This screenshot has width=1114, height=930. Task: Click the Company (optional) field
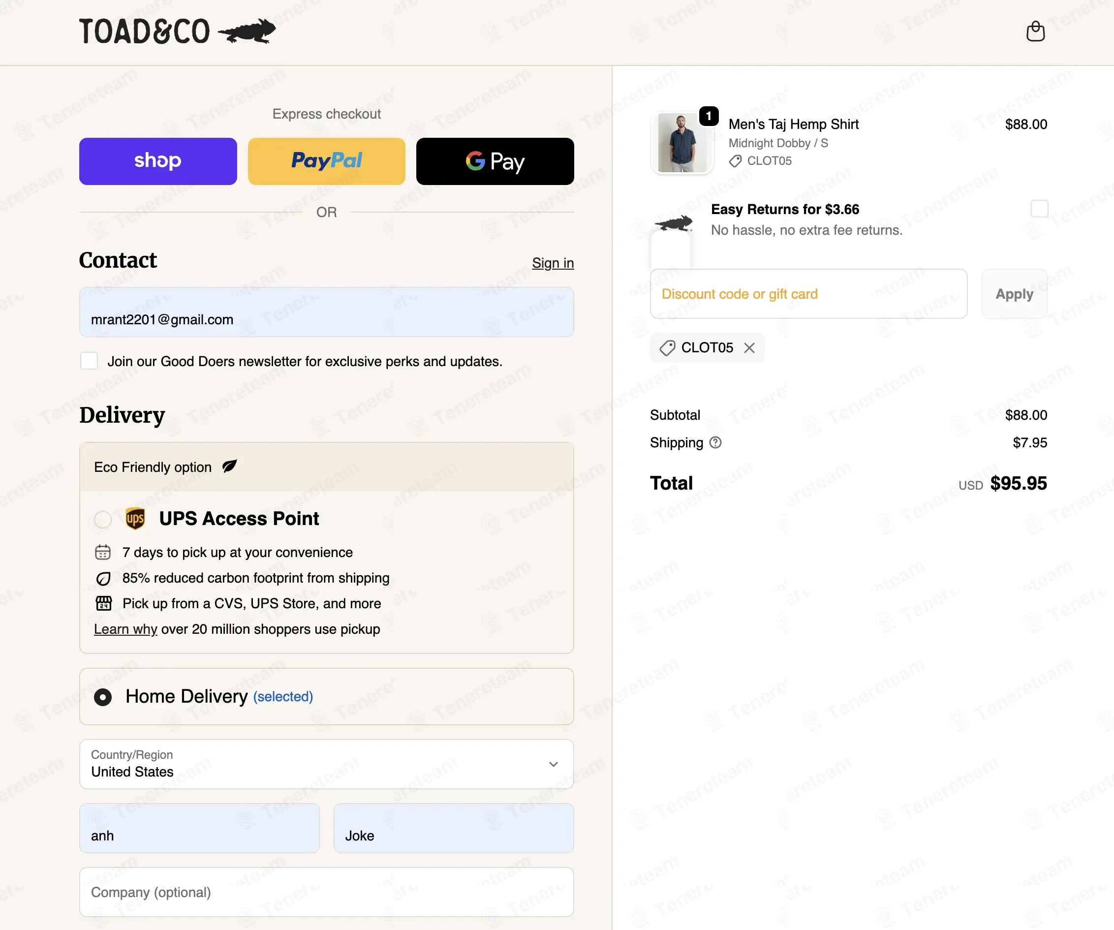(326, 892)
